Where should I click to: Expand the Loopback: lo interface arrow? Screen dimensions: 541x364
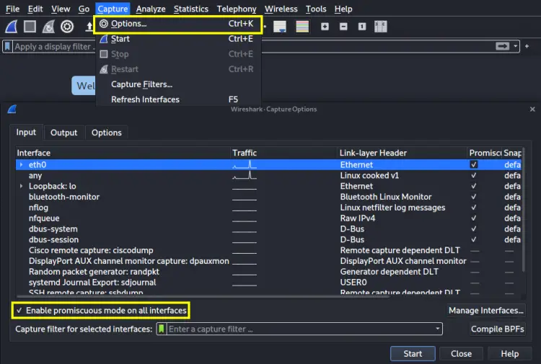(22, 186)
